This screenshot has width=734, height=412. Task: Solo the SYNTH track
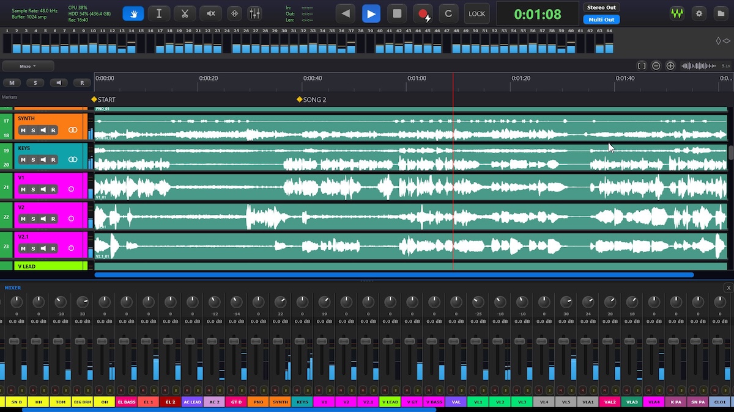coord(33,130)
